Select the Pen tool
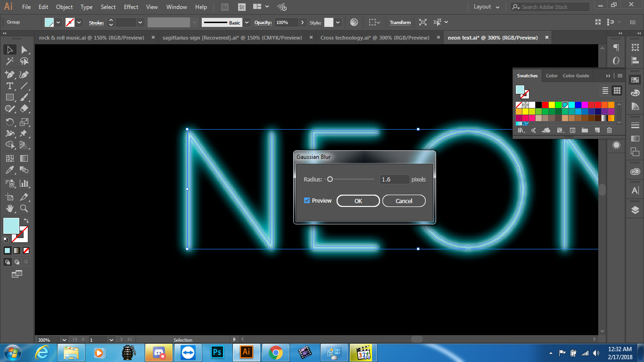Image resolution: width=644 pixels, height=362 pixels. [x=9, y=74]
